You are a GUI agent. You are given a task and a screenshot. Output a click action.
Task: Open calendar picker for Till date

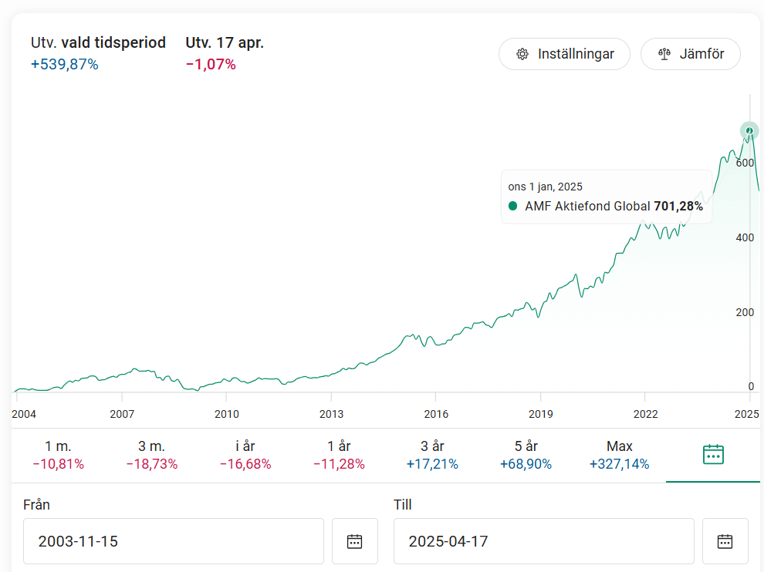click(725, 541)
